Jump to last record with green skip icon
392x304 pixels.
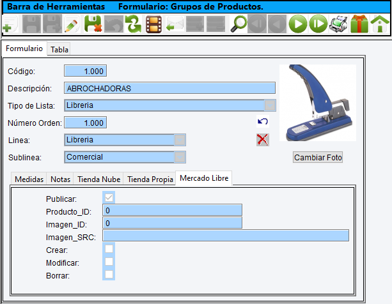tap(318, 24)
